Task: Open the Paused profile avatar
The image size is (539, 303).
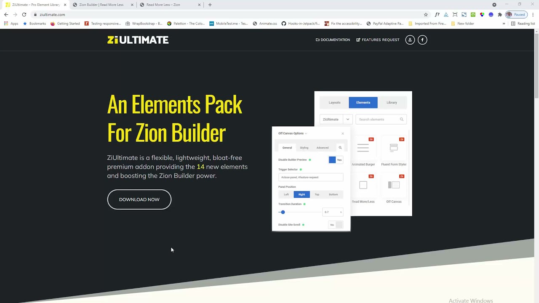Action: (516, 14)
